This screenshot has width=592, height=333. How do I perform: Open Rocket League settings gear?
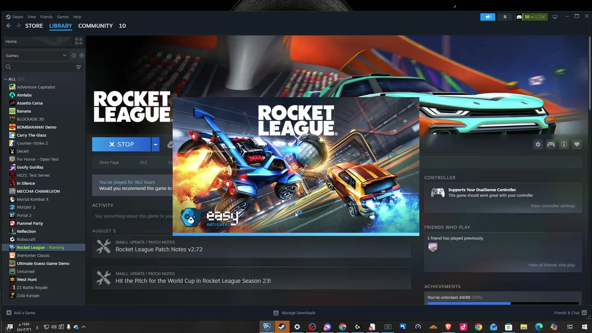(538, 144)
